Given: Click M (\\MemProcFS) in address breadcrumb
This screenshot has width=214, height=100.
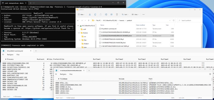Looking at the screenshot, I should point(110,21).
